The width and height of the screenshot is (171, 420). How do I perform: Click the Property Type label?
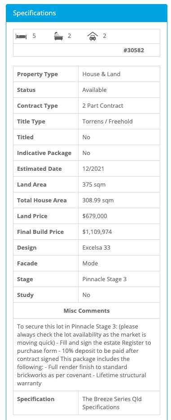pos(37,74)
